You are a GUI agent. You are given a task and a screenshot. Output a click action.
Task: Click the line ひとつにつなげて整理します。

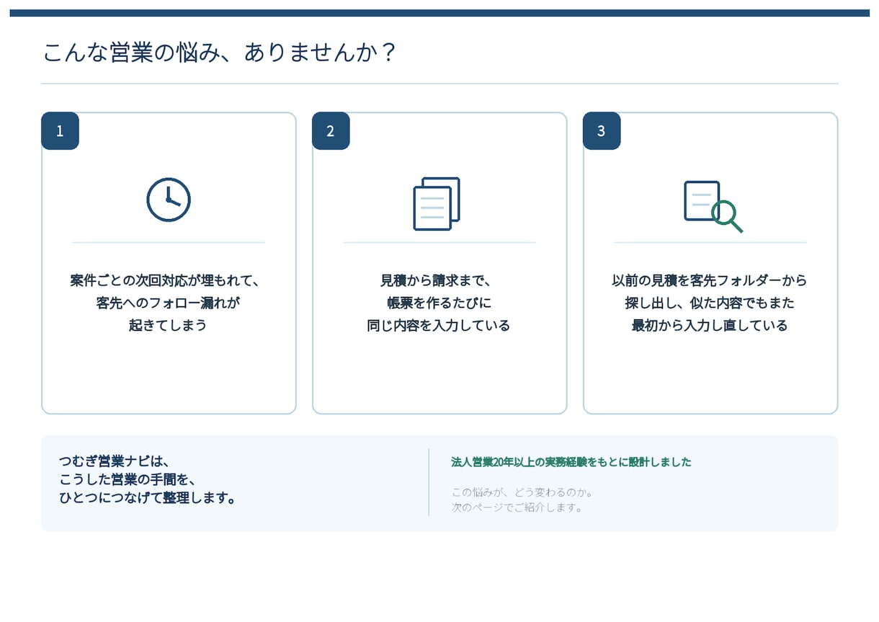pyautogui.click(x=148, y=498)
